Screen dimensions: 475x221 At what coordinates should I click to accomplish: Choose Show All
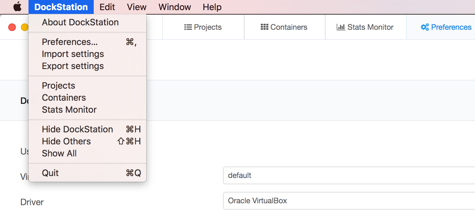pos(87,153)
